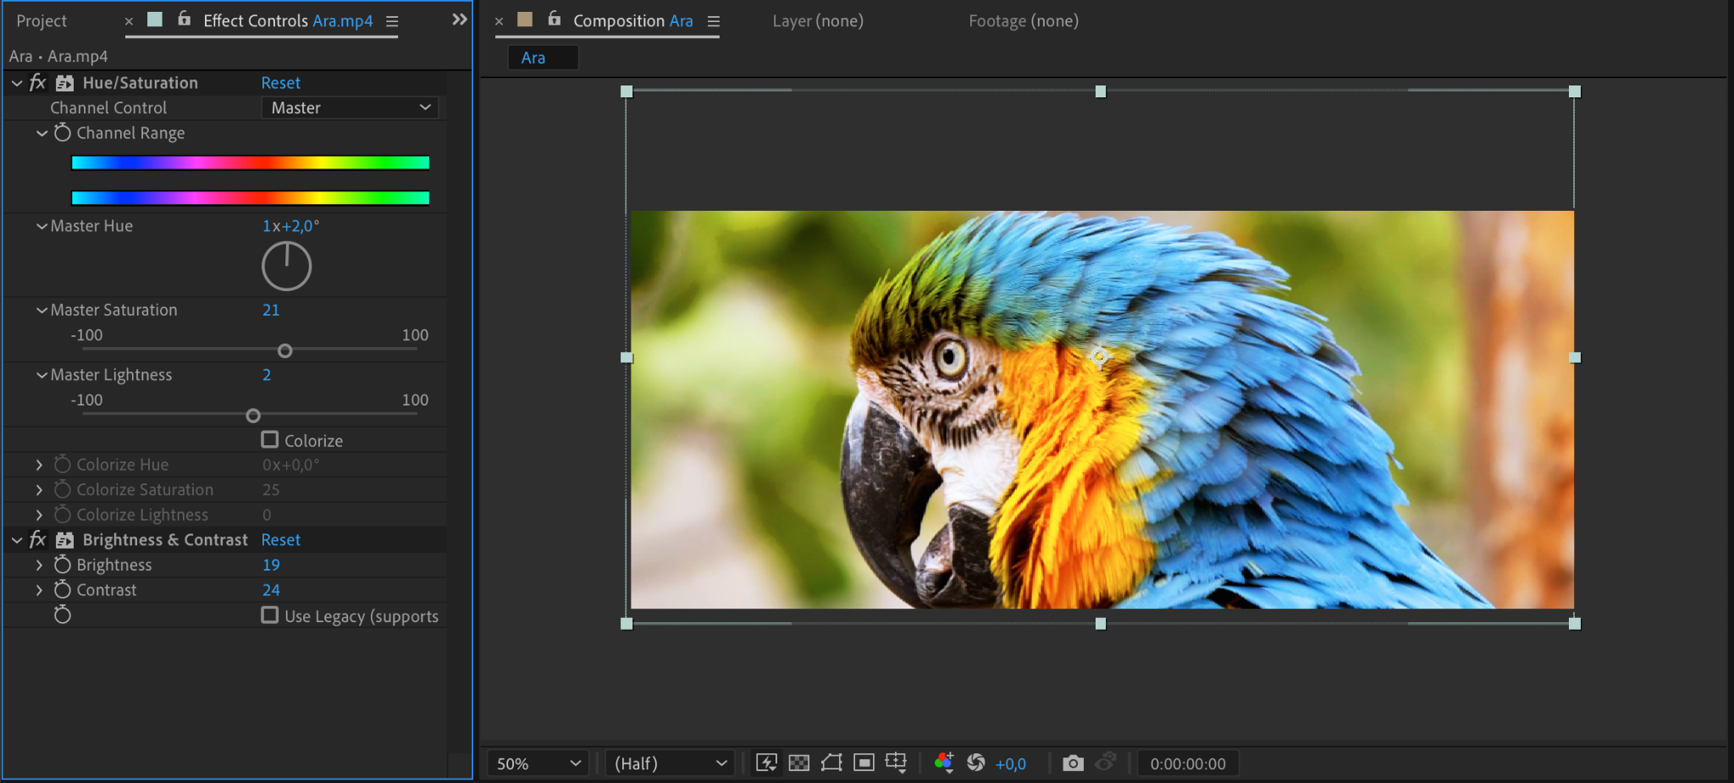Open the Fast Previews options icon
The width and height of the screenshot is (1734, 783).
click(766, 763)
